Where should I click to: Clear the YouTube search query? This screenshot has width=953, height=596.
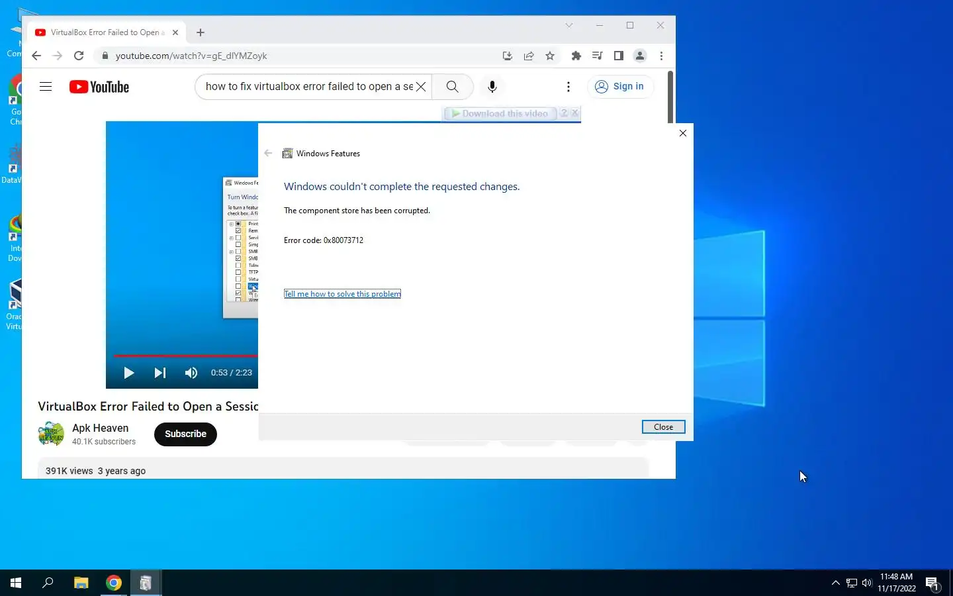421,87
